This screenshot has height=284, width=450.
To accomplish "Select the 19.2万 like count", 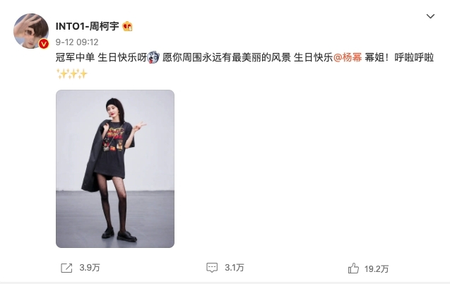I will click(x=377, y=269).
